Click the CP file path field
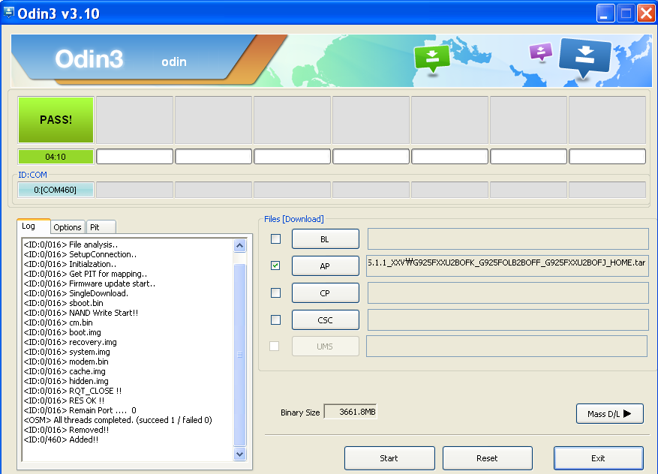Screen dimensions: 658x474 pos(508,292)
